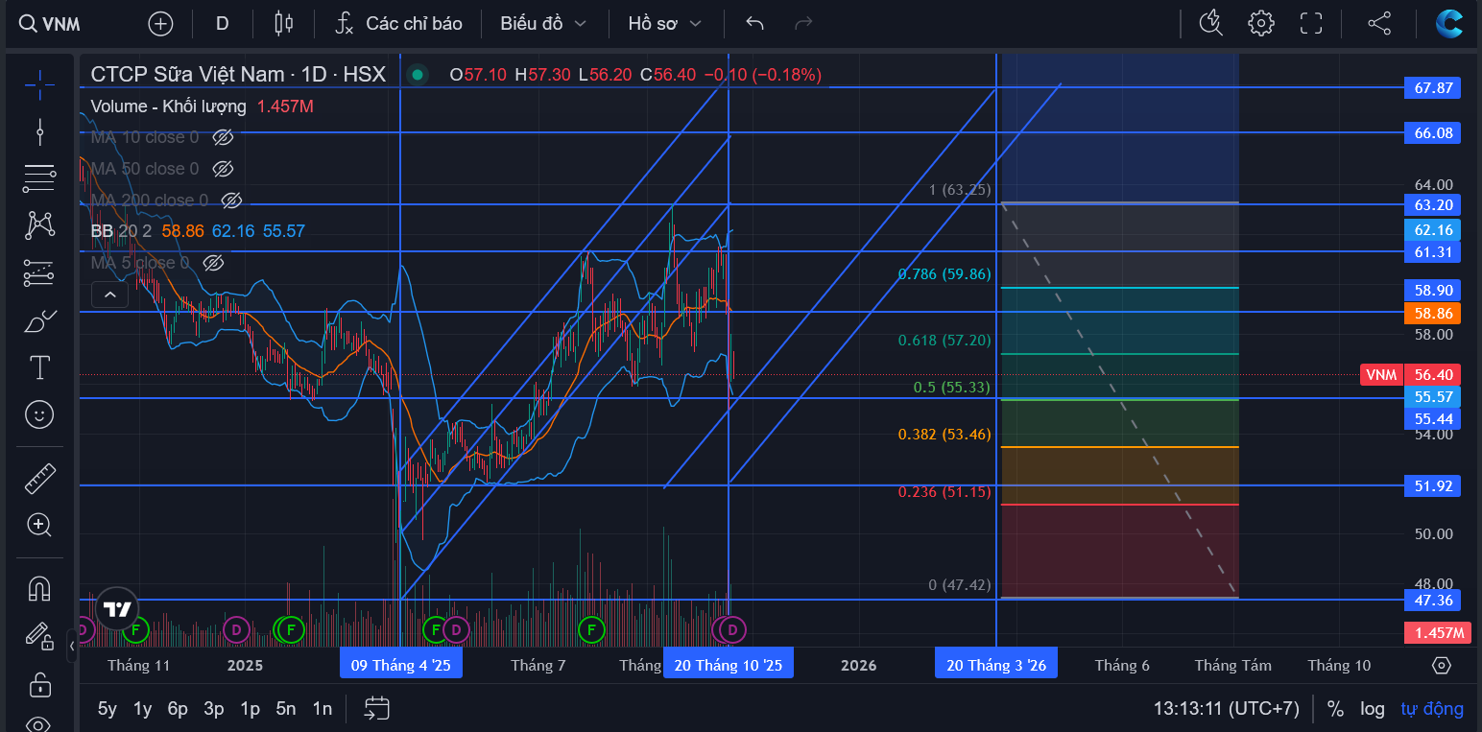Select the text annotation tool
Viewport: 1482px width, 732px height.
click(x=39, y=367)
